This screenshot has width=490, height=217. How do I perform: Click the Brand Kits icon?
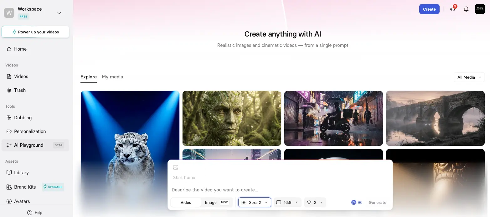(x=9, y=187)
